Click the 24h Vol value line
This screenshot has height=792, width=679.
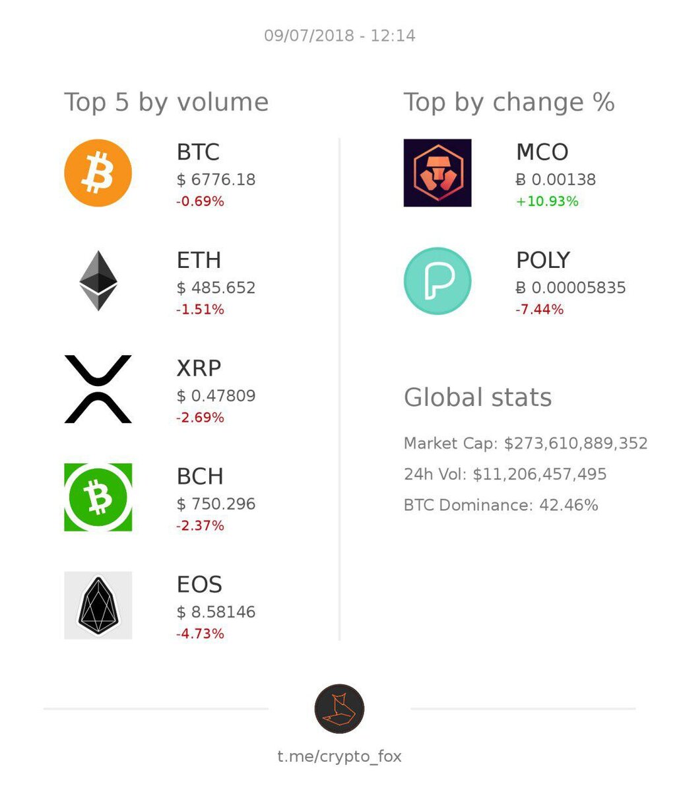505,475
